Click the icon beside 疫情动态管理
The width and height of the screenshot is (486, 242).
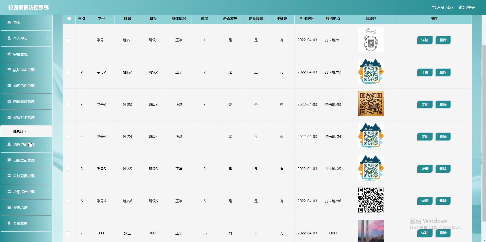[x=9, y=70]
